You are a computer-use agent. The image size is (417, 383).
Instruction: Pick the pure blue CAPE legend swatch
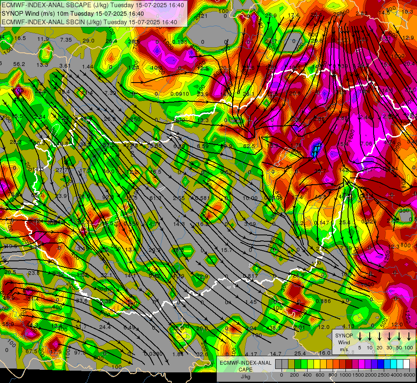[381, 364]
